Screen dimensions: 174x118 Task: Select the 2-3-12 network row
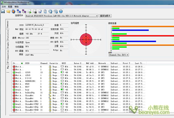[x=79, y=78]
